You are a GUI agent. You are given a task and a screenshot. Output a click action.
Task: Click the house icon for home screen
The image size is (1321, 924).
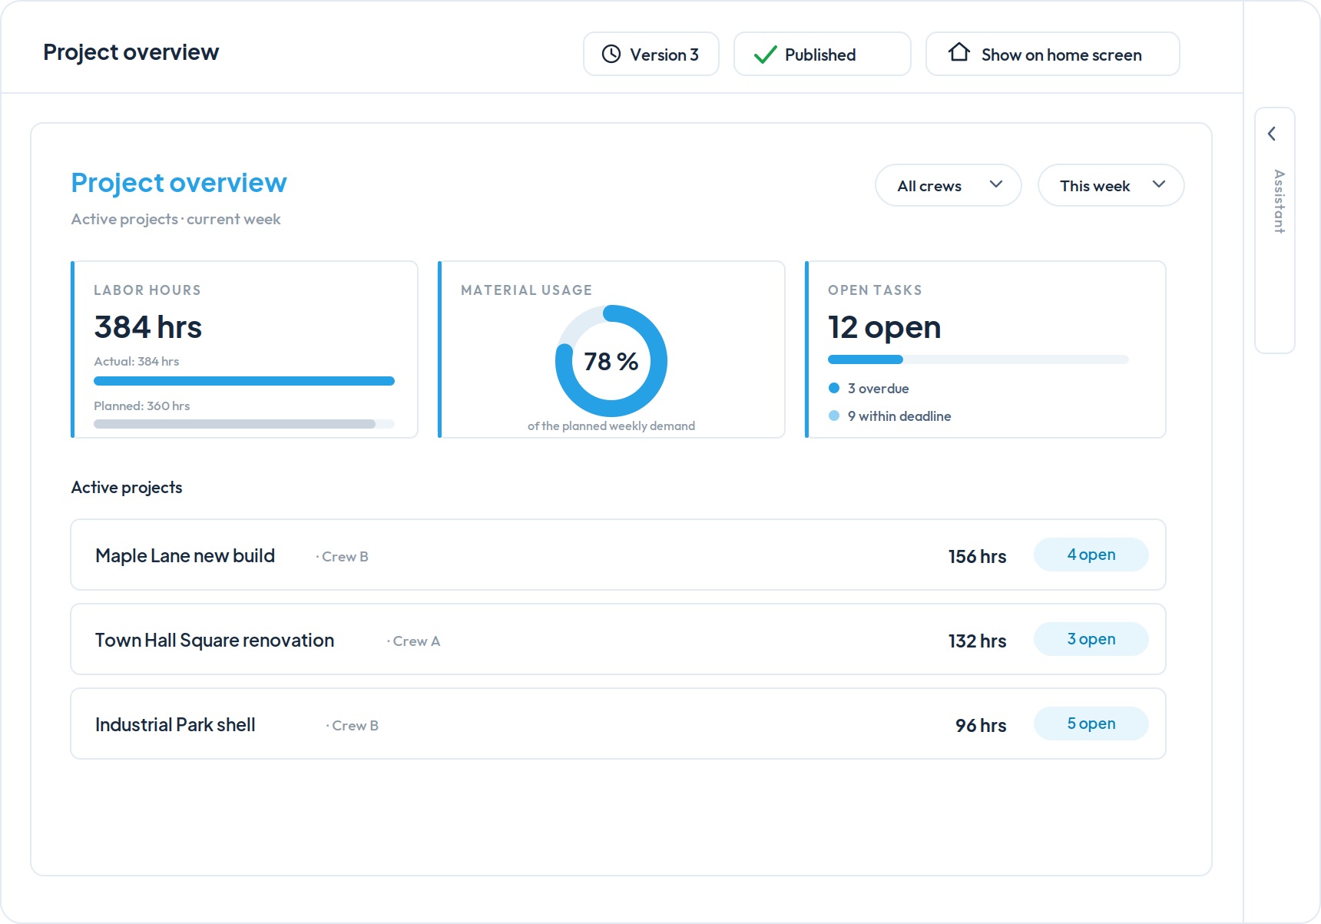958,52
